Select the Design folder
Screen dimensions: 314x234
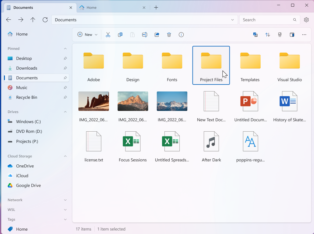tap(133, 65)
